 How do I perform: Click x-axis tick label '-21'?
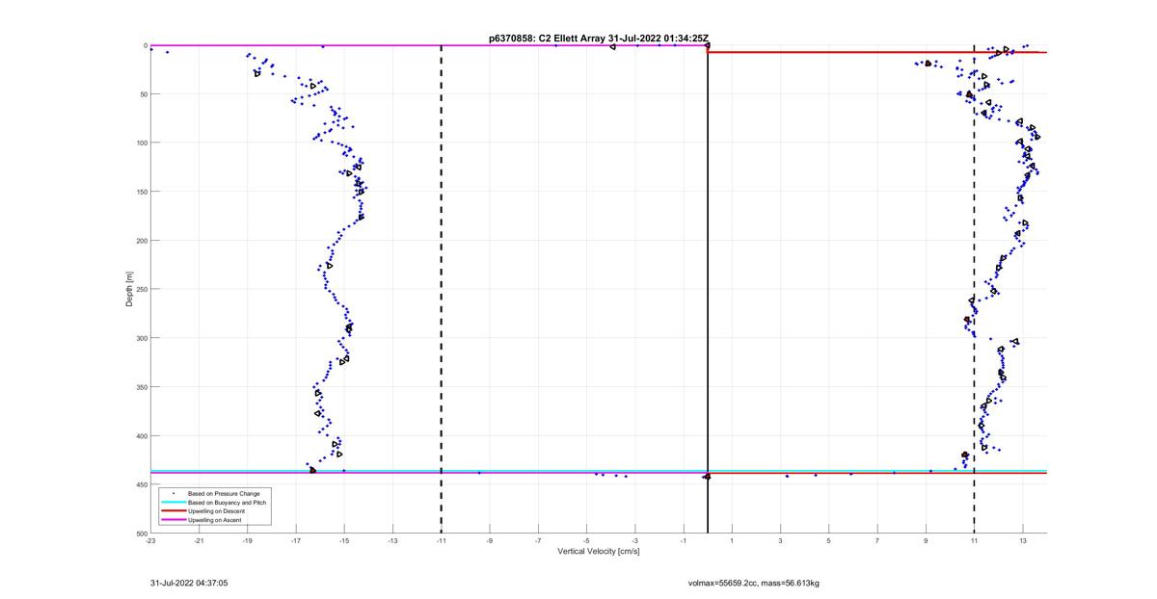point(199,541)
